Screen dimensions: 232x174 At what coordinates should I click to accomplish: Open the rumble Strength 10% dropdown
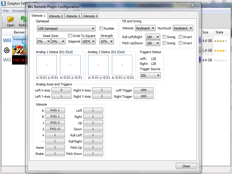pyautogui.click(x=107, y=41)
